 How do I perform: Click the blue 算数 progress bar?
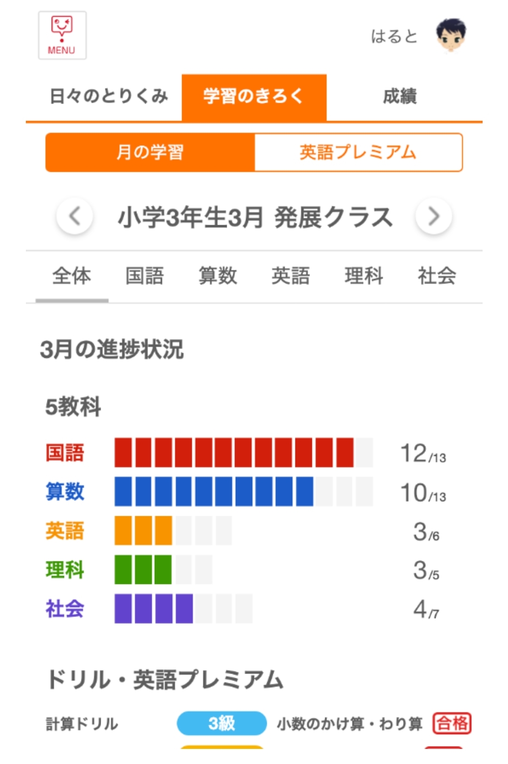coord(244,492)
